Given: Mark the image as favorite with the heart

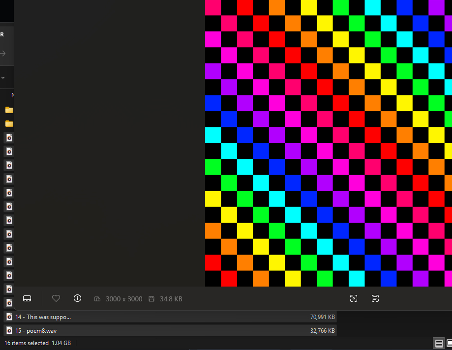Looking at the screenshot, I should coord(56,298).
